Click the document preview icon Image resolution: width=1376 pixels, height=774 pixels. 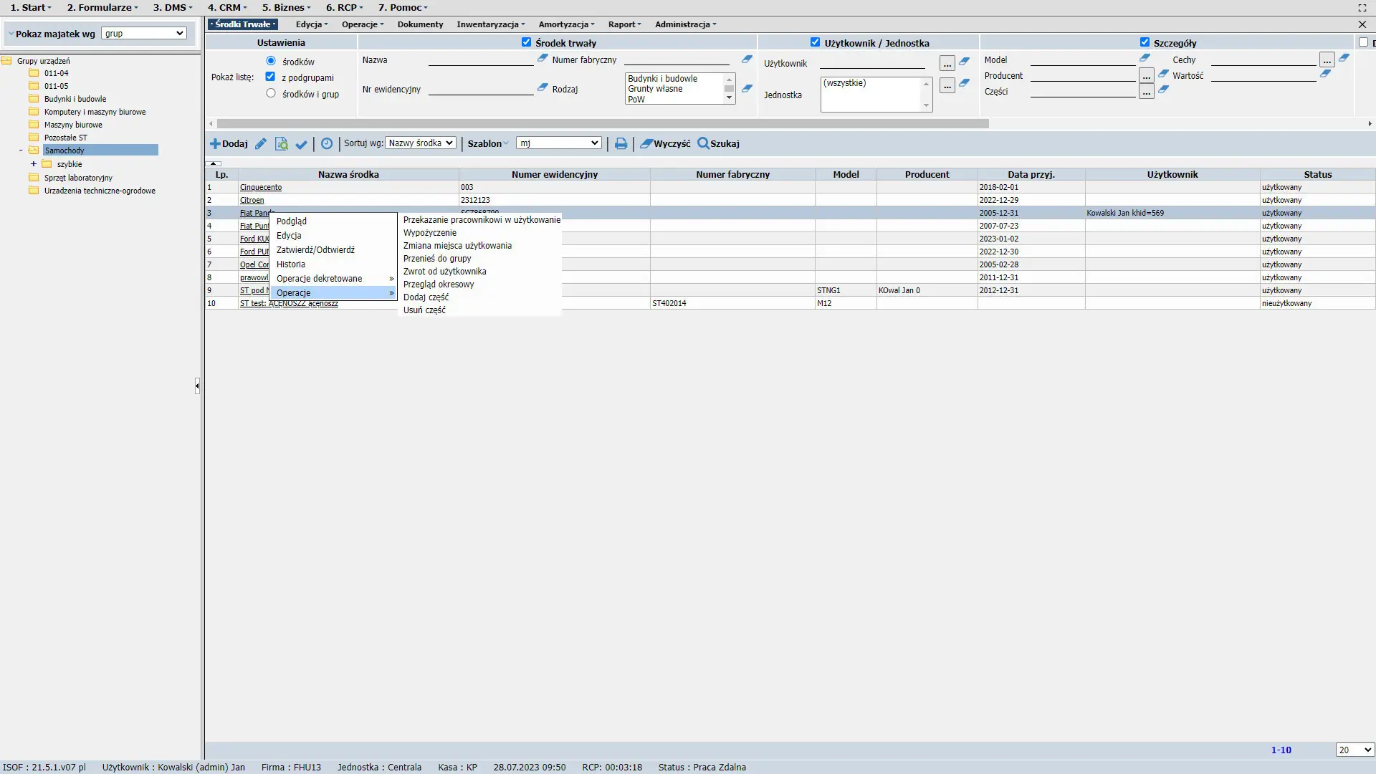[282, 144]
